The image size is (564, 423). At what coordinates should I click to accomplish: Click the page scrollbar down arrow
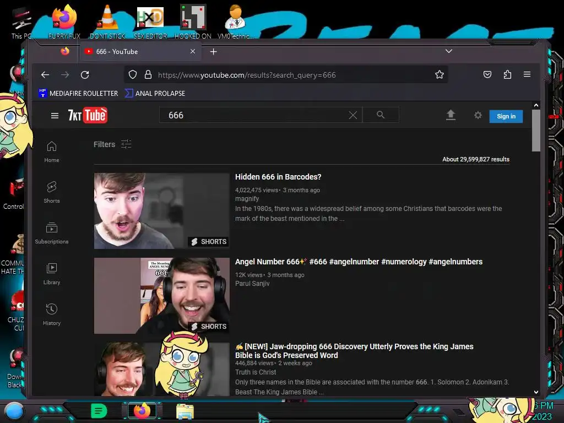point(536,392)
